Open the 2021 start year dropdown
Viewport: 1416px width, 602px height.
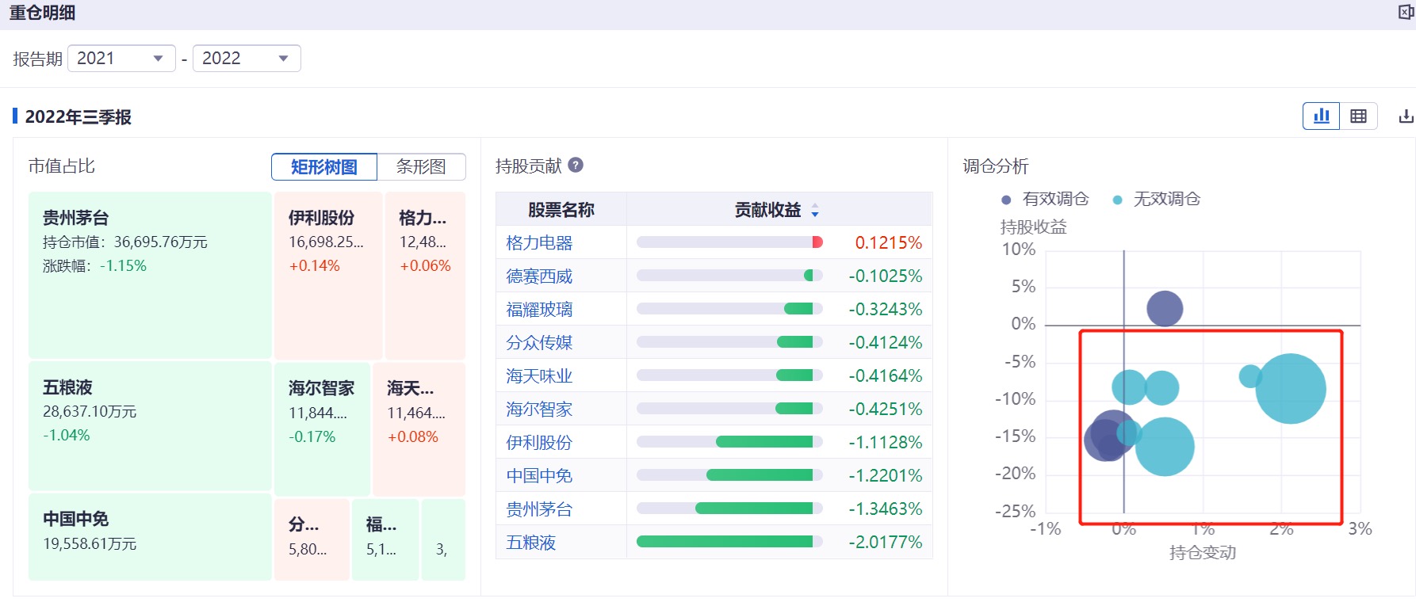(121, 59)
